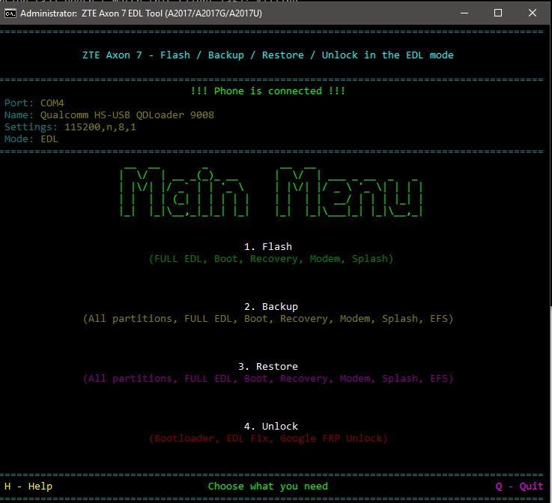Click '(Bootloader, EDL Fix, Google FRP Unlock)' line

point(268,439)
